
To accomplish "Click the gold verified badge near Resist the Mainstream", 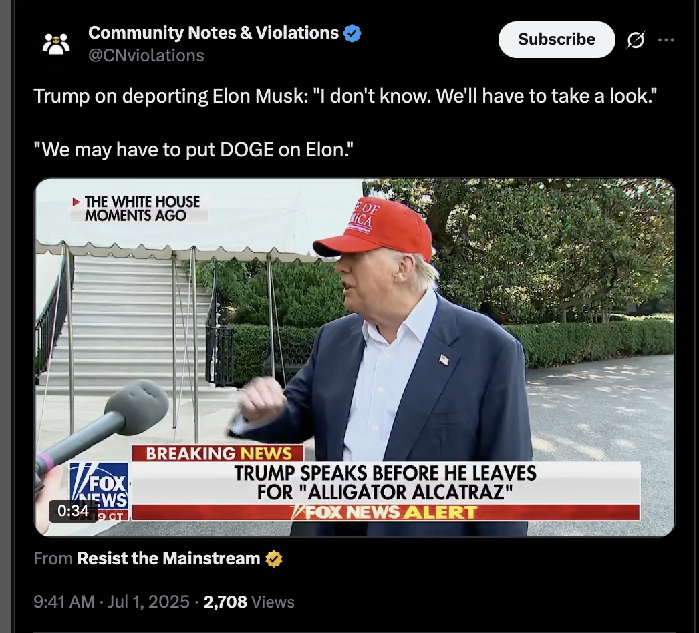I will (x=274, y=559).
